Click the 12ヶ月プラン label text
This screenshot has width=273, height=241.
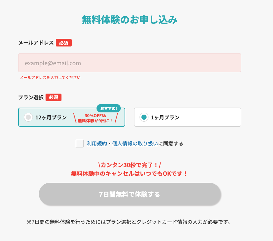point(51,117)
